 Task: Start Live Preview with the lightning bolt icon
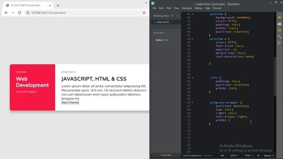(279, 18)
